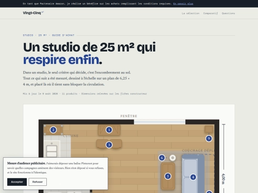Open floor plan marker number 9
Viewport: 258px width, 193px height.
(x=209, y=139)
